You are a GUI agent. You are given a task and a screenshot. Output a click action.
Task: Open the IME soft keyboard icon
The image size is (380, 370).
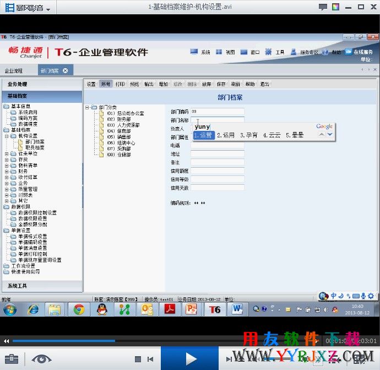pyautogui.click(x=356, y=296)
